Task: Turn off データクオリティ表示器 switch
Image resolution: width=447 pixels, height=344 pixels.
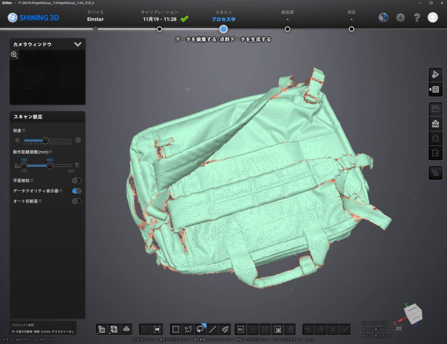Action: [77, 191]
